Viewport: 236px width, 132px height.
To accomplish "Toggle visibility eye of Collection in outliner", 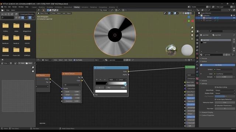I will (x=234, y=15).
